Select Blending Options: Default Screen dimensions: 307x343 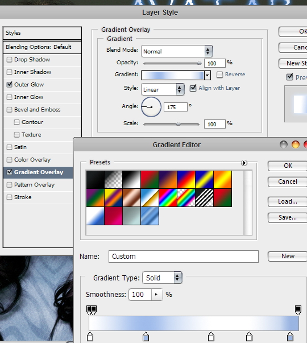point(42,47)
